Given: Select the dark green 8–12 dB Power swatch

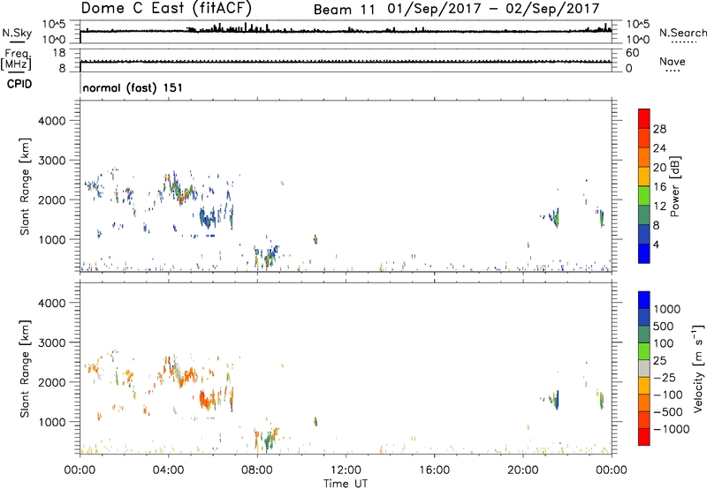Looking at the screenshot, I should point(644,214).
